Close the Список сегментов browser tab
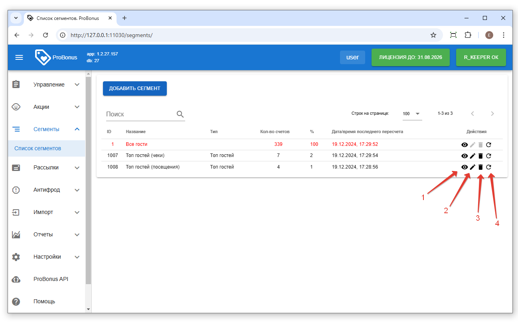518x324 pixels. [x=110, y=18]
